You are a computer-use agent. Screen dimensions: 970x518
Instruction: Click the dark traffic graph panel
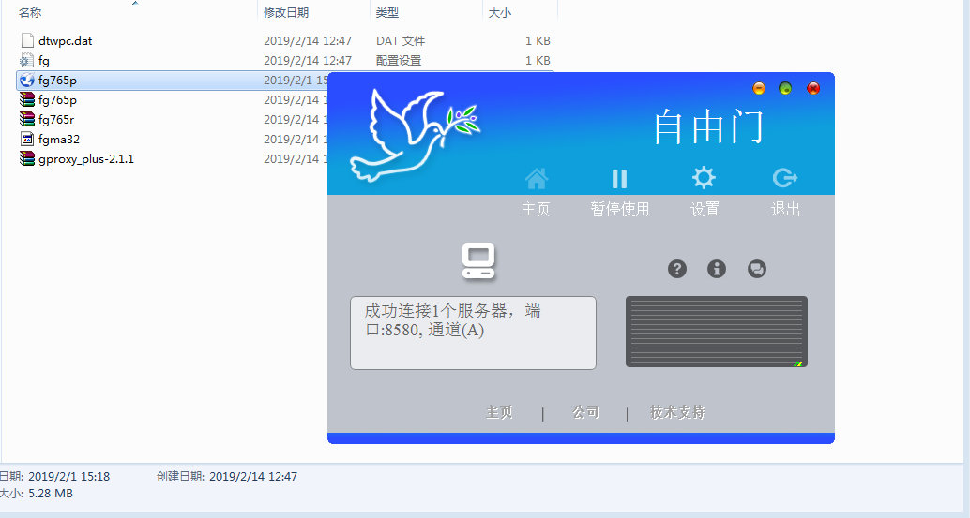[717, 332]
